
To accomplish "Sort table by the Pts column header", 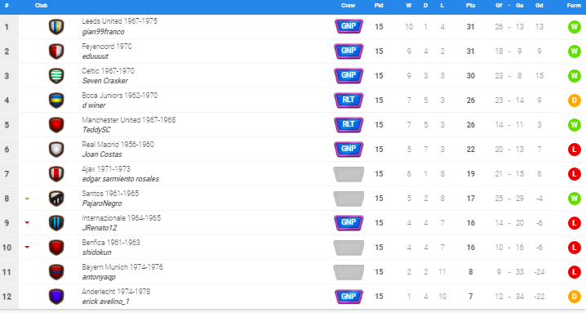I will click(471, 5).
